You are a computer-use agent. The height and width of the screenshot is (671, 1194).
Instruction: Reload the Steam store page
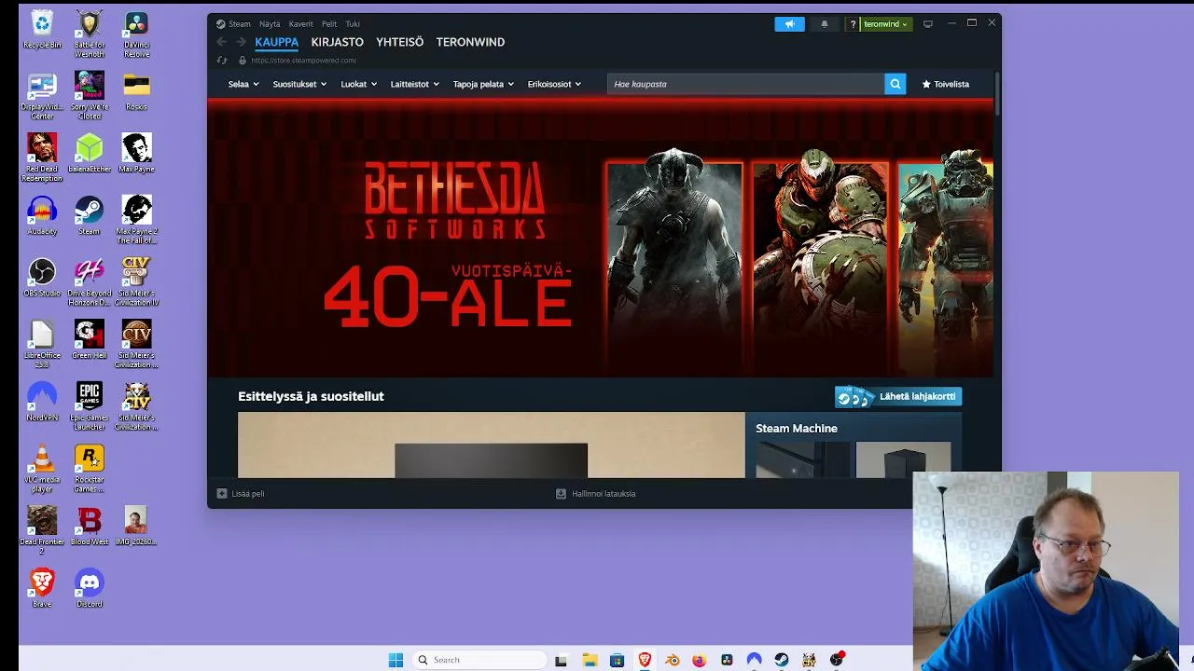pos(222,61)
